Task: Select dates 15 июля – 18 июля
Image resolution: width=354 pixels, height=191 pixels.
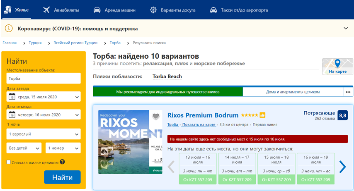Action: (x=276, y=169)
